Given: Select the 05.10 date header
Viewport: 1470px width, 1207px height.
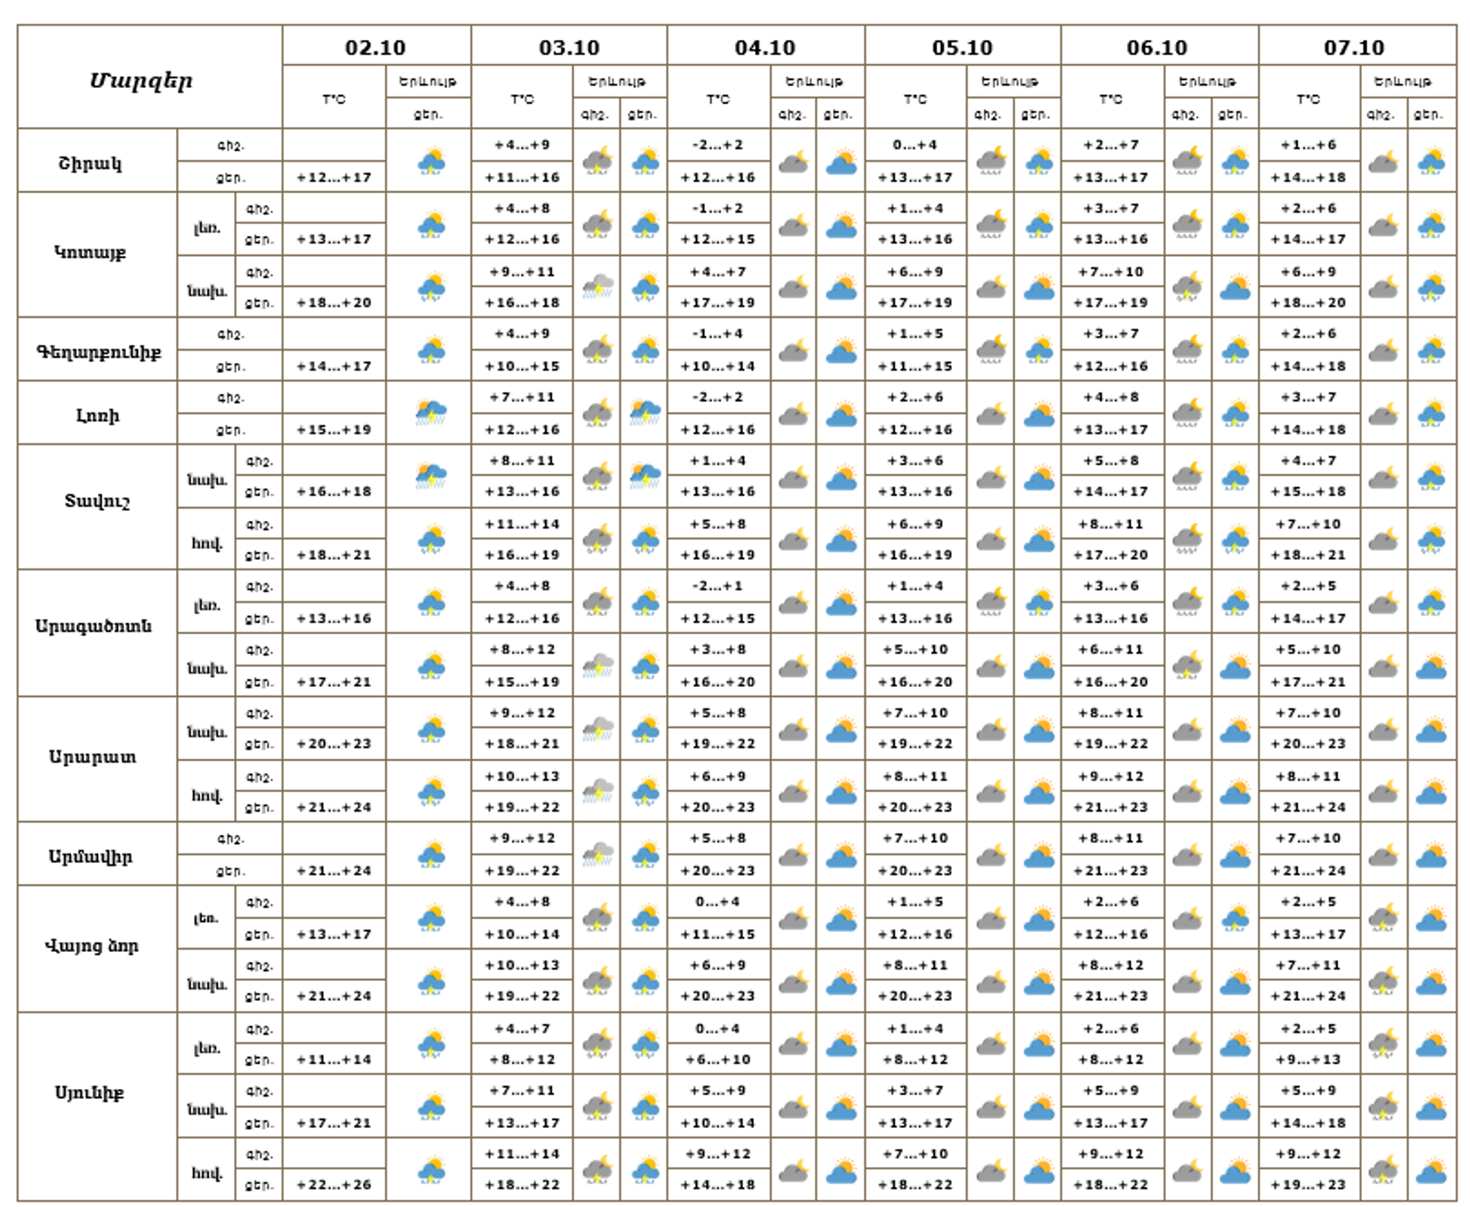Looking at the screenshot, I should point(962,47).
